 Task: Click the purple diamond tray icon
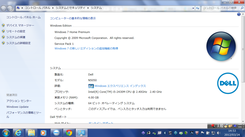point(143,133)
